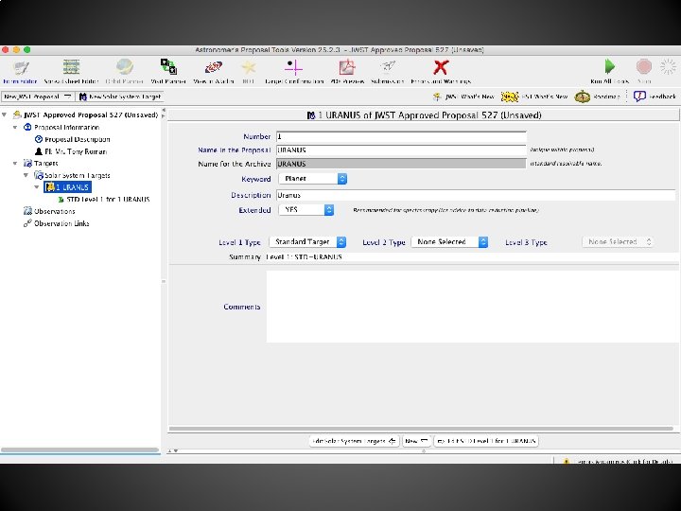Open the Spreadsheet Editor tool
Screen dimensions: 681x511
[x=71, y=72]
